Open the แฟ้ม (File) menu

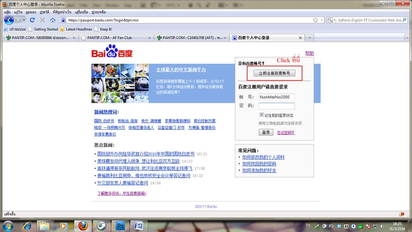[7, 12]
